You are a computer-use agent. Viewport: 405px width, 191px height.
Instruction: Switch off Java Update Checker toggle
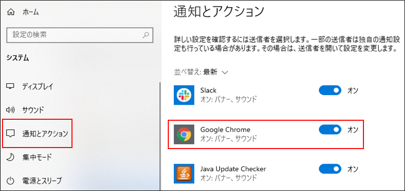tap(330, 169)
